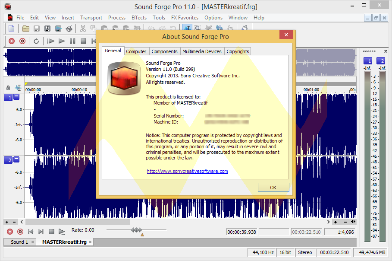Screen dimensions: 392x261
Task: Click the Save As icon with question mark
Action: pyautogui.click(x=47, y=29)
